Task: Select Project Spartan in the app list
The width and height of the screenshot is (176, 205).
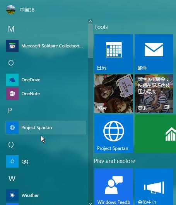Action: point(46,128)
